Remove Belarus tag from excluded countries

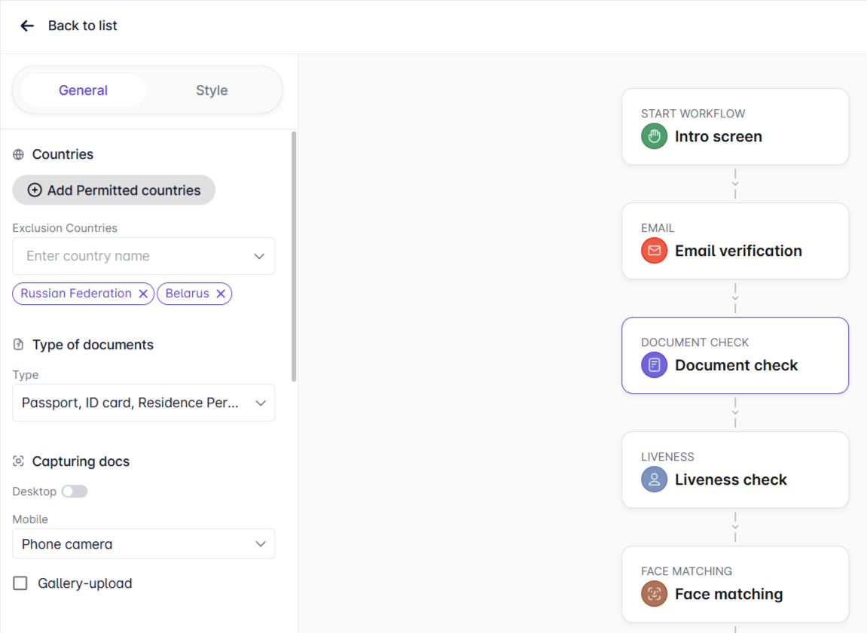221,294
